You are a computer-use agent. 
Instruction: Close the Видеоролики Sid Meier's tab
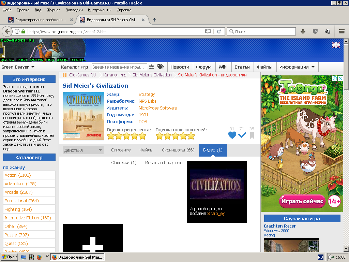pyautogui.click(x=143, y=20)
